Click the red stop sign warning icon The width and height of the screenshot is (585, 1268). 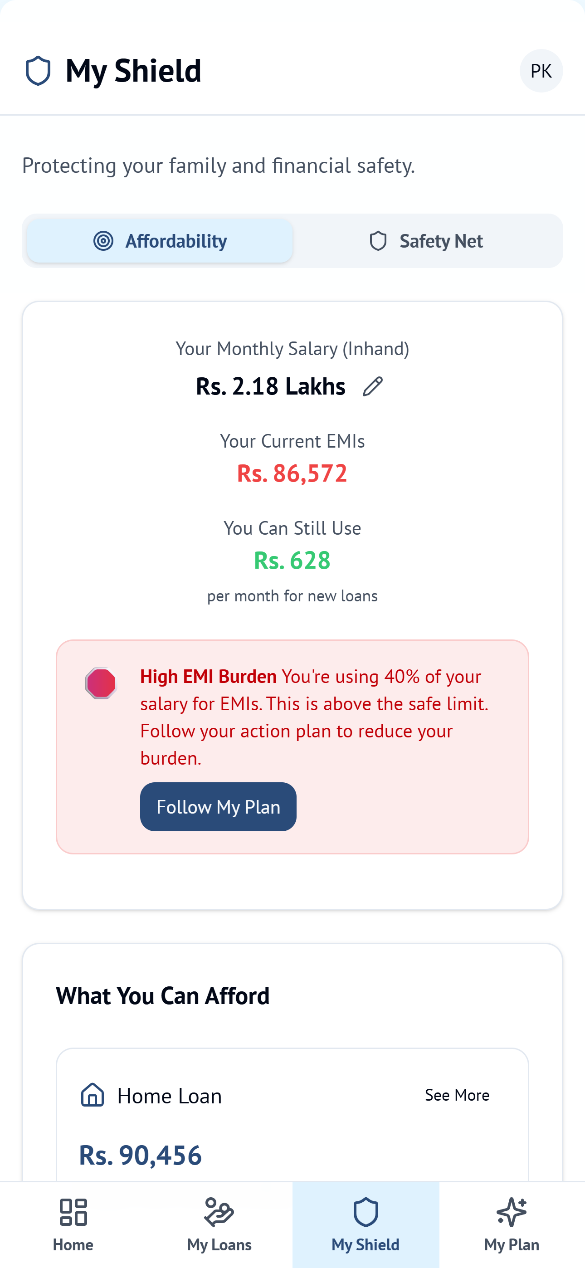101,682
